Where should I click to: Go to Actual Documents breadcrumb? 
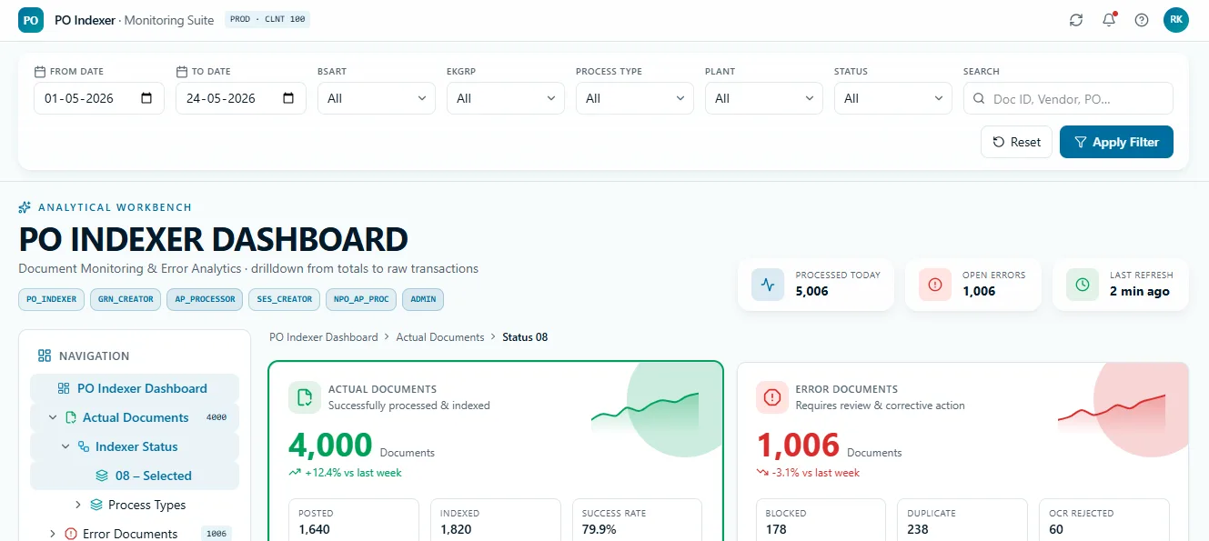[440, 337]
